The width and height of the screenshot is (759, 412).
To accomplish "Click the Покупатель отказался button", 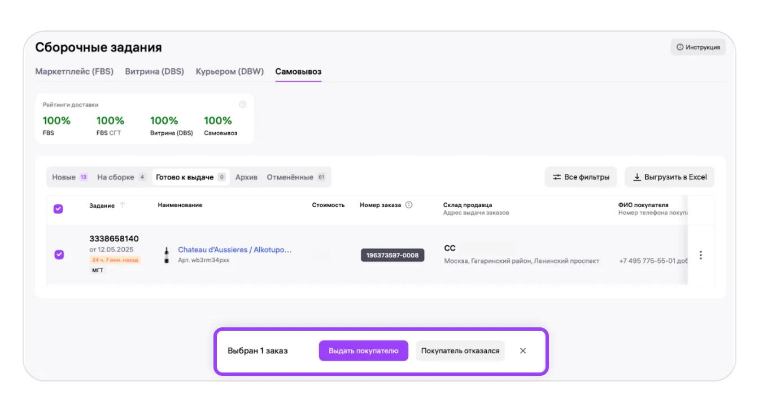I will point(460,350).
